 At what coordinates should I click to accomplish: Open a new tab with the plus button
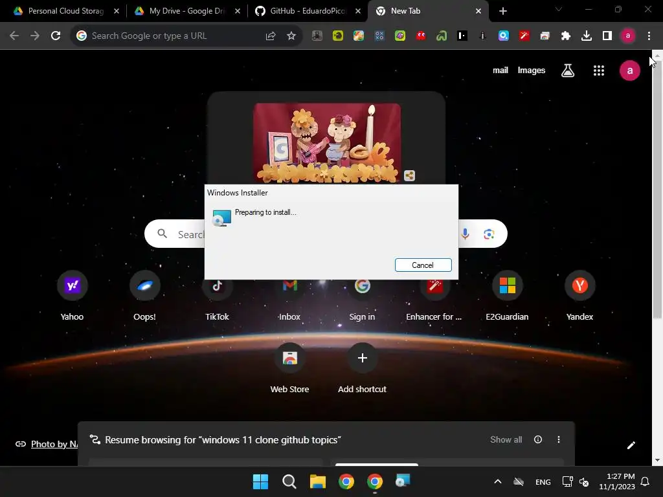[502, 12]
